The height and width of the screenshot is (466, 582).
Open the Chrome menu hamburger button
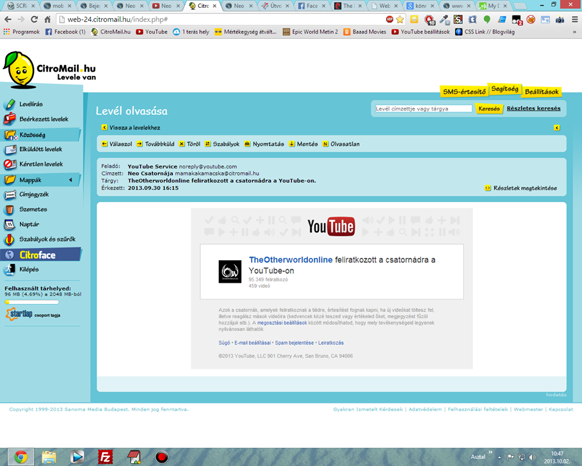tap(575, 19)
